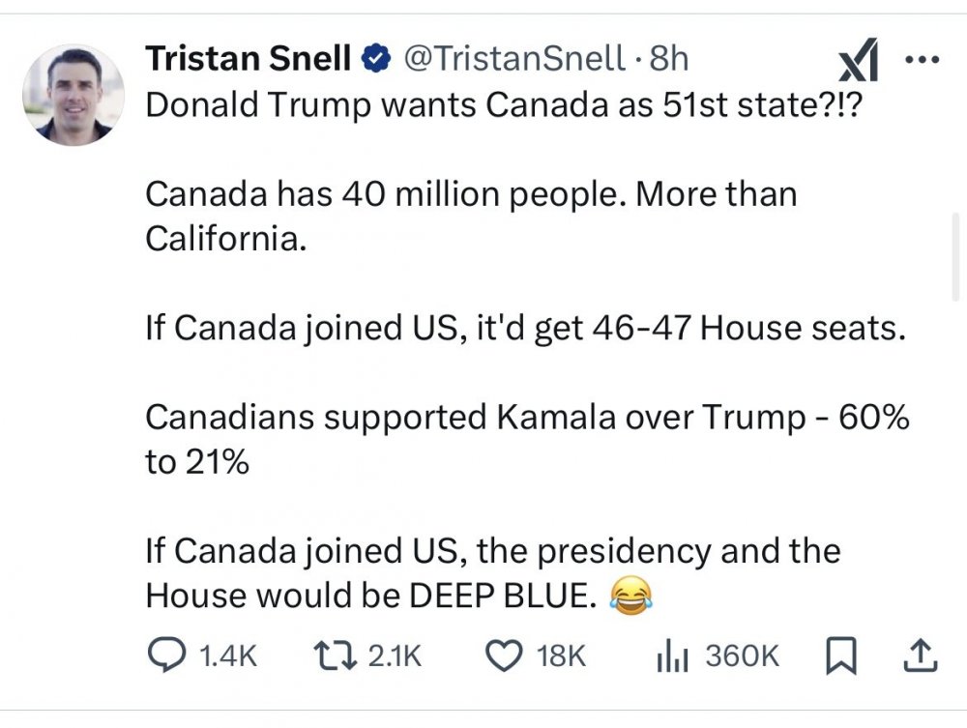
Task: Open the @TristanSnell handle link
Action: (x=513, y=60)
